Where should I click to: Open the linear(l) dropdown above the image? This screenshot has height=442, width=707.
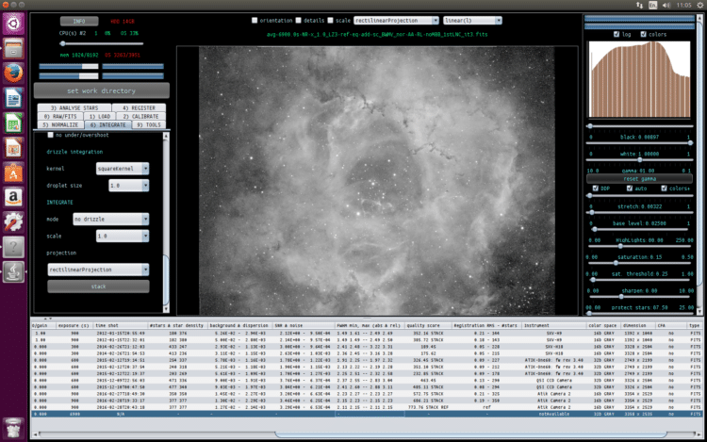472,21
